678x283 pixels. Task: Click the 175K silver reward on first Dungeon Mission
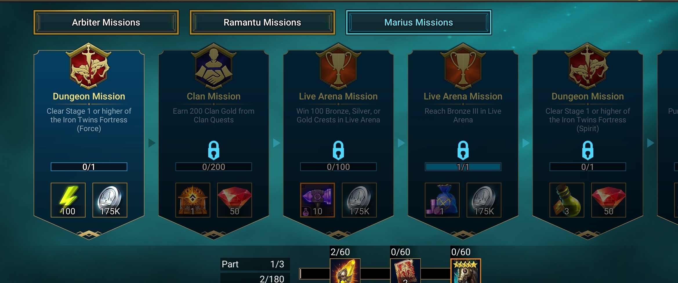(x=110, y=200)
